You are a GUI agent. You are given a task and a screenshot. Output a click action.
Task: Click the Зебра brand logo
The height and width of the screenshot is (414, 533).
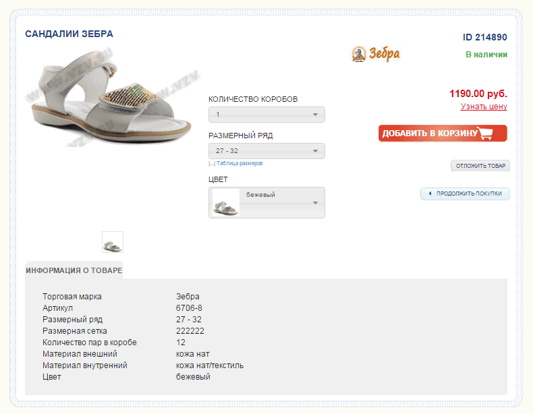coord(376,54)
